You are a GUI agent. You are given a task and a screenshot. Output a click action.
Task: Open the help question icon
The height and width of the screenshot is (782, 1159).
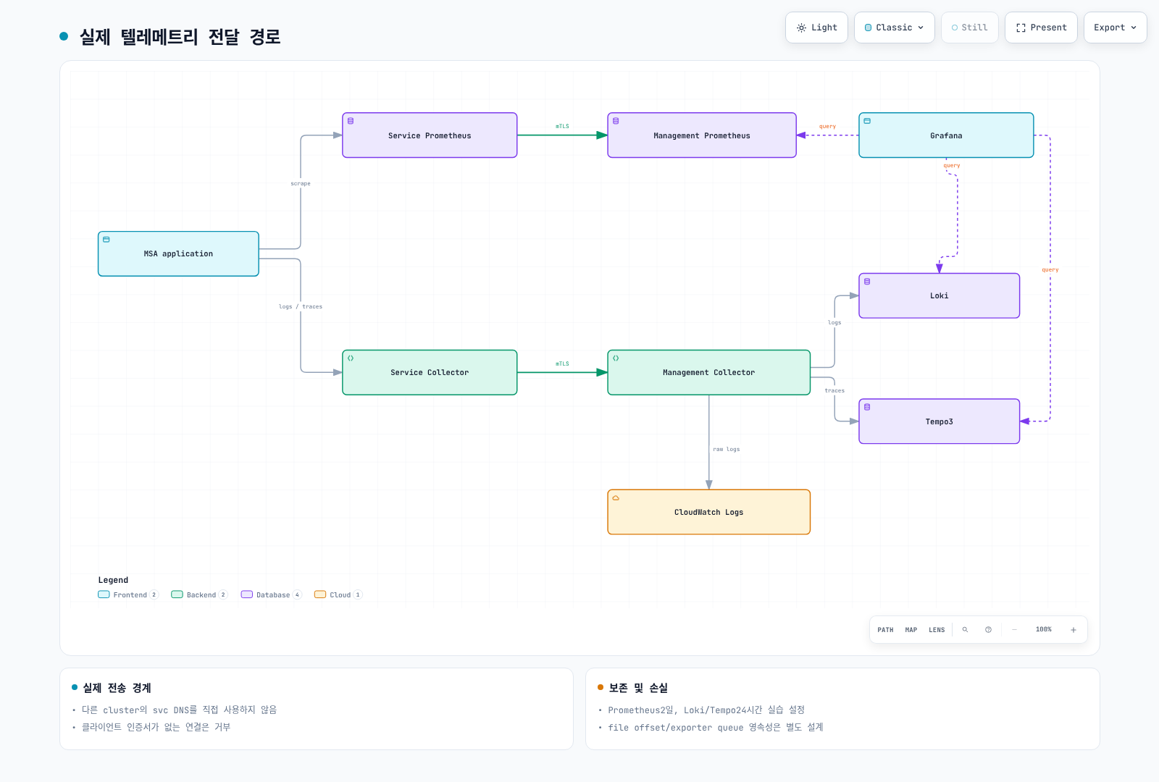[988, 630]
